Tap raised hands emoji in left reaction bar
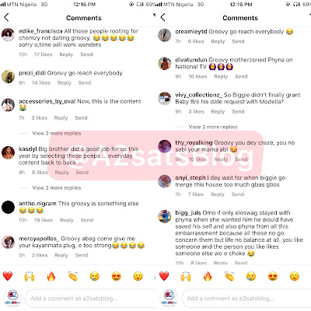The width and height of the screenshot is (311, 311). click(x=30, y=276)
